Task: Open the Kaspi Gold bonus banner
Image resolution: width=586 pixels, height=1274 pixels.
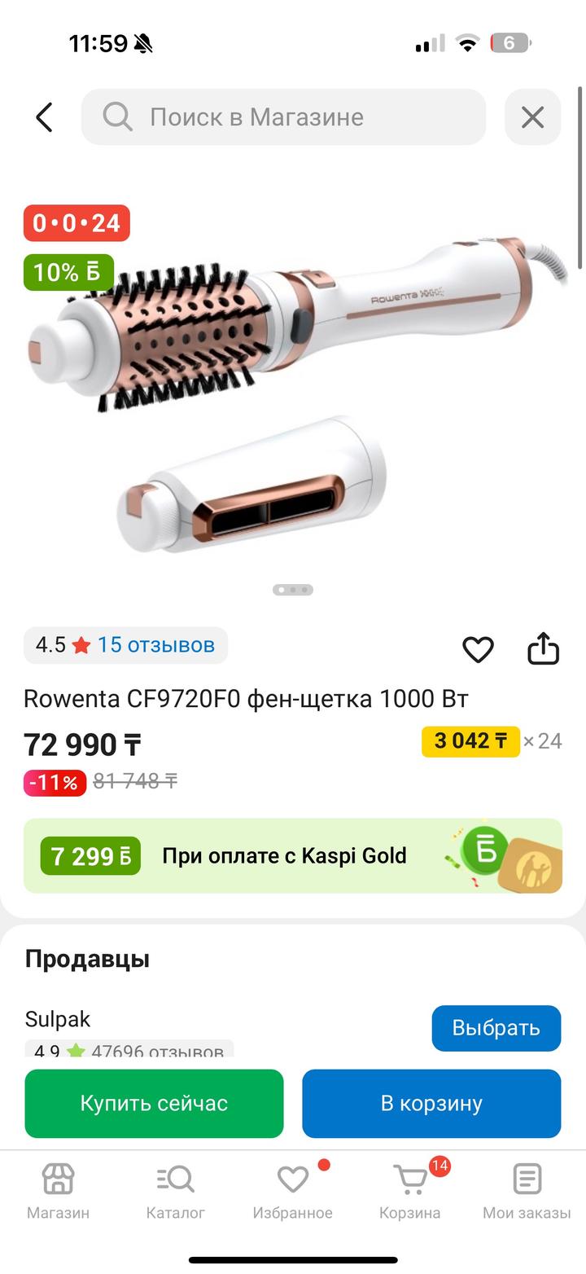Action: click(x=293, y=855)
